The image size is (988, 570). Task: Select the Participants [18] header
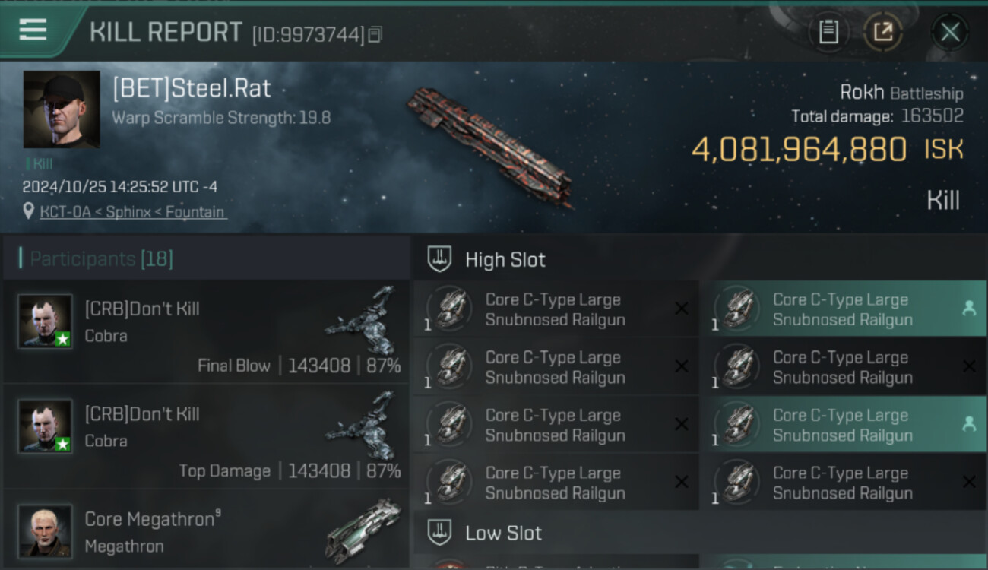[101, 259]
